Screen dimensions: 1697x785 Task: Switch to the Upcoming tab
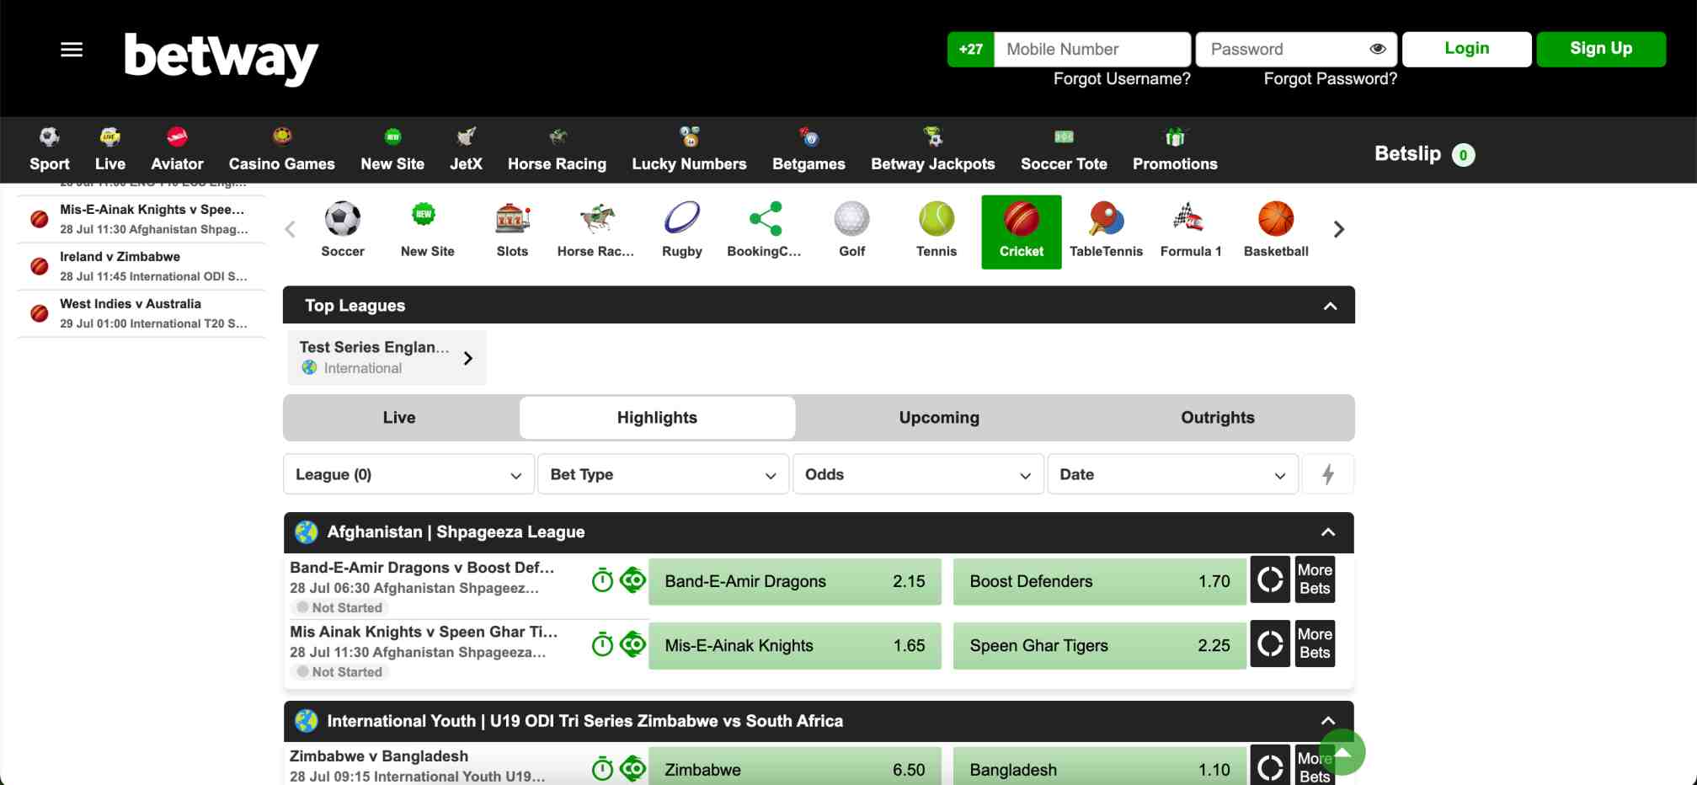(939, 418)
